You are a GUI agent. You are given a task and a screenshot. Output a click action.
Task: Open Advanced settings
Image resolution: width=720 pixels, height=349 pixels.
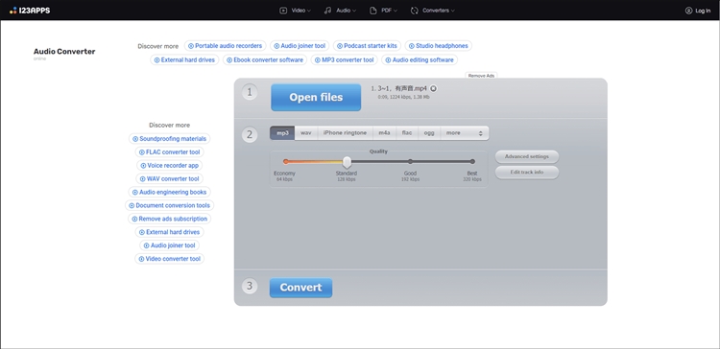click(527, 157)
